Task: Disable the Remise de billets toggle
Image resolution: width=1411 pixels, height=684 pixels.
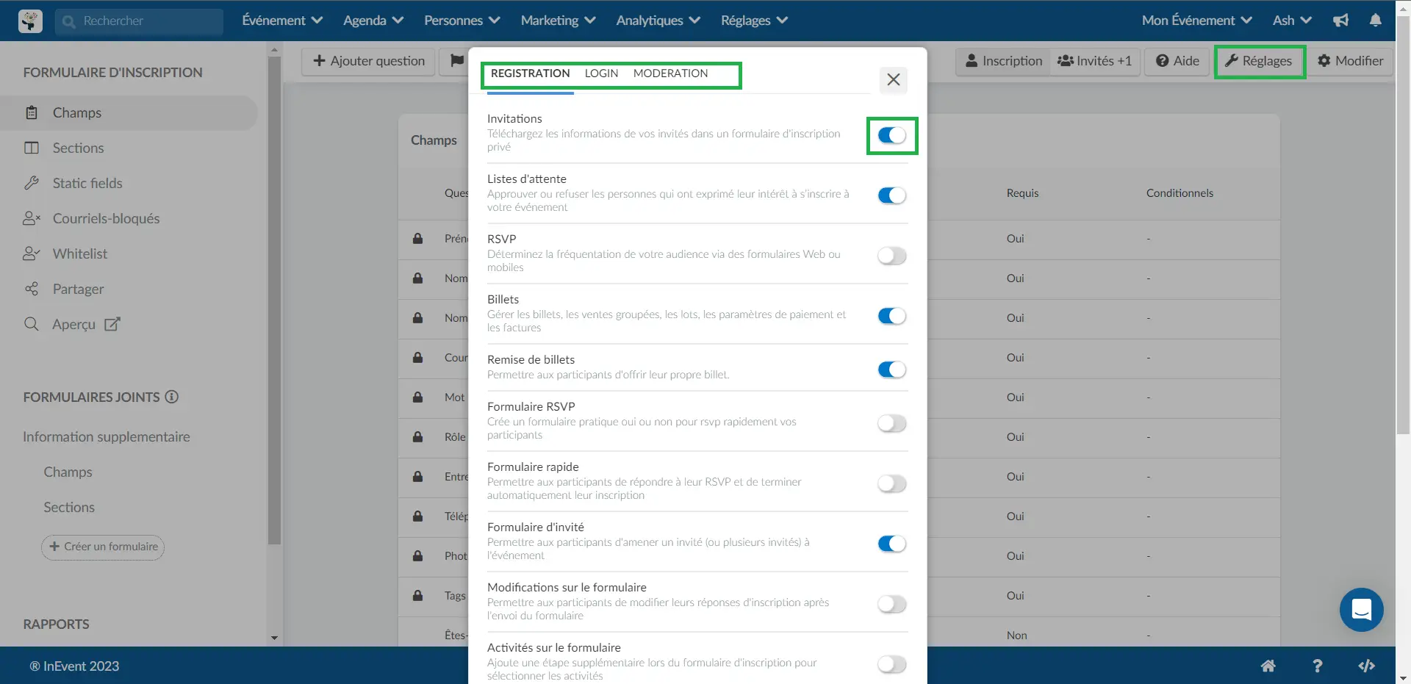Action: pos(892,370)
